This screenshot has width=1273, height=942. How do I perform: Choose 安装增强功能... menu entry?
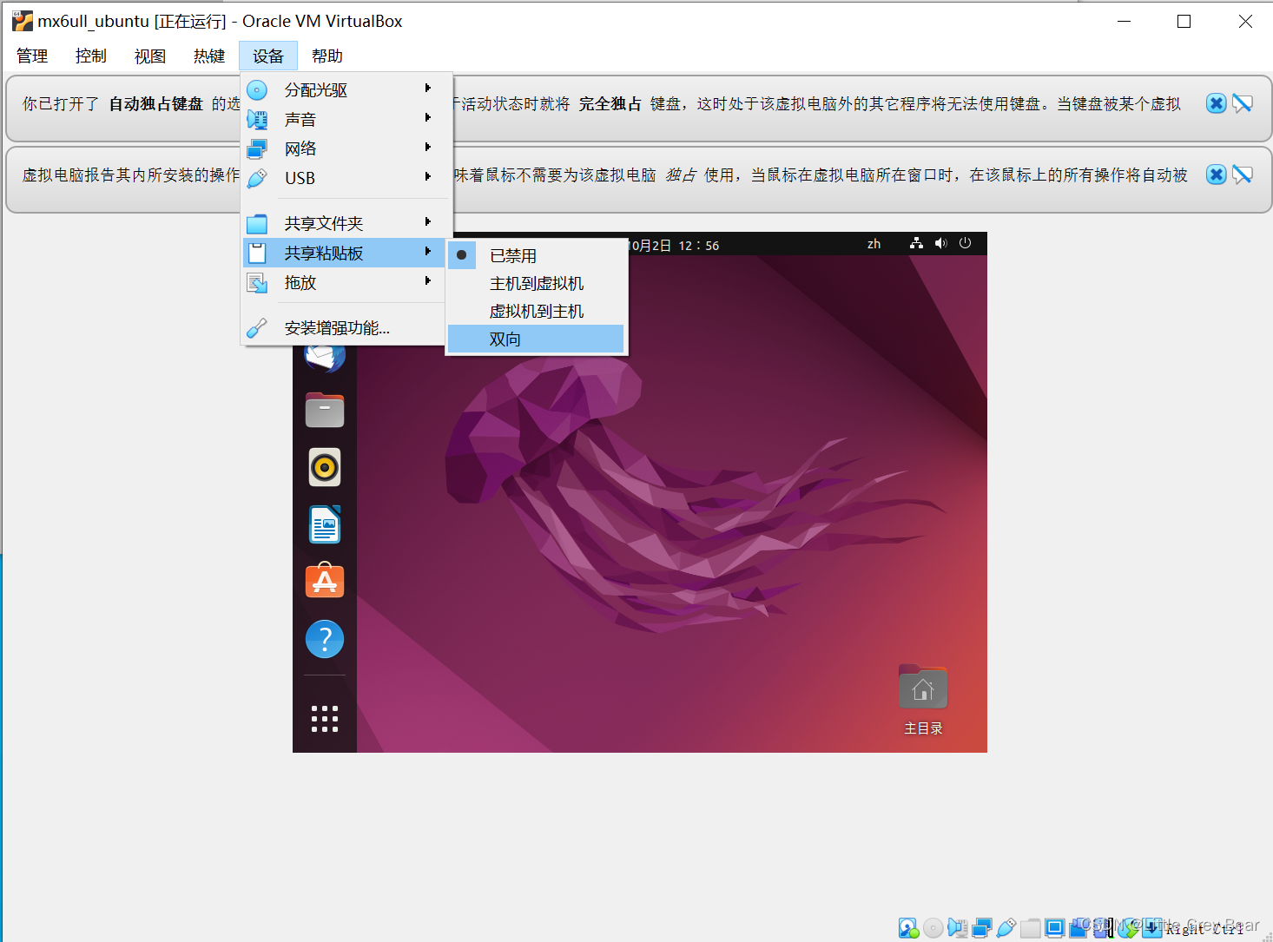click(344, 327)
